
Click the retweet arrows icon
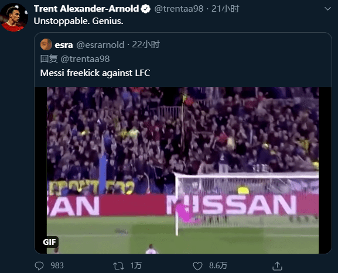coord(118,266)
